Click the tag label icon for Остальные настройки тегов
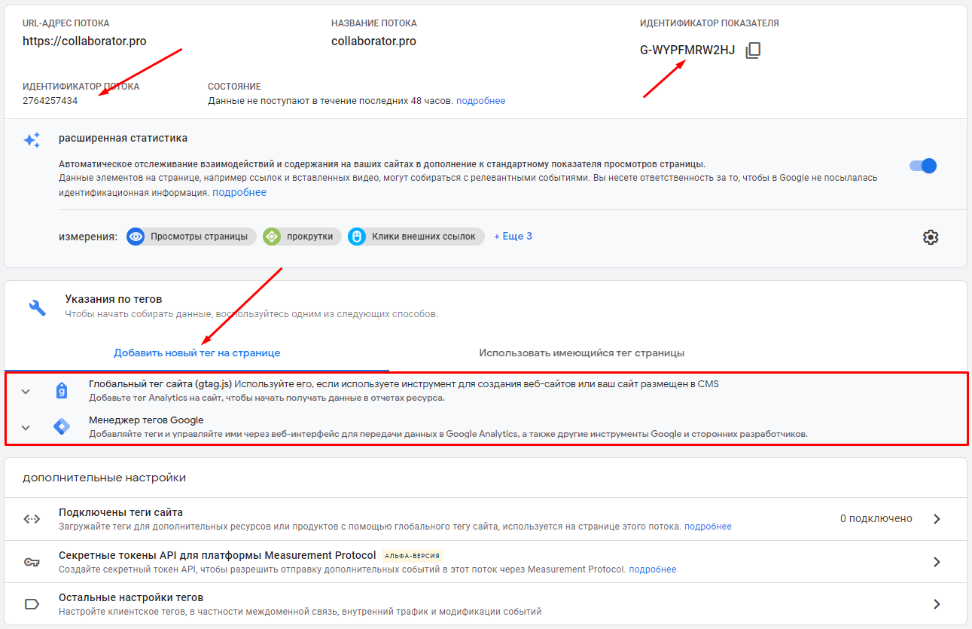972x629 pixels. 32,604
